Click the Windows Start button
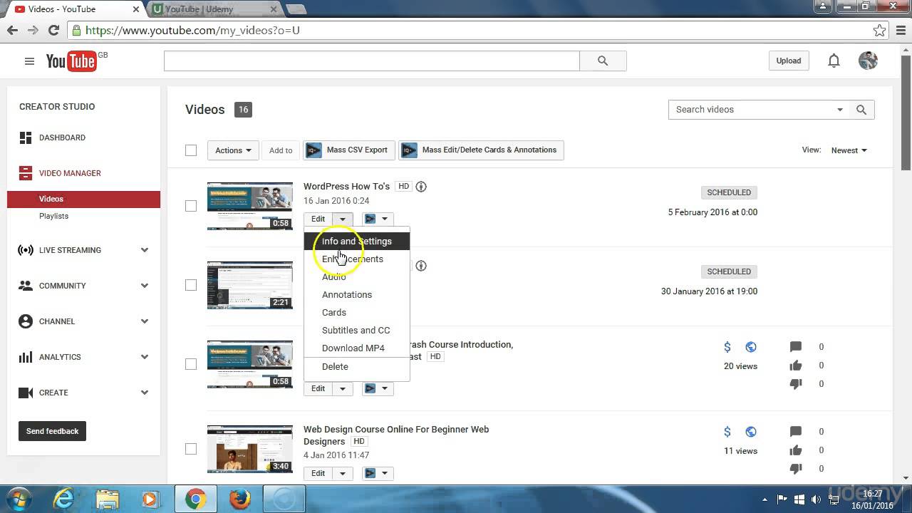This screenshot has height=513, width=912. tap(19, 499)
